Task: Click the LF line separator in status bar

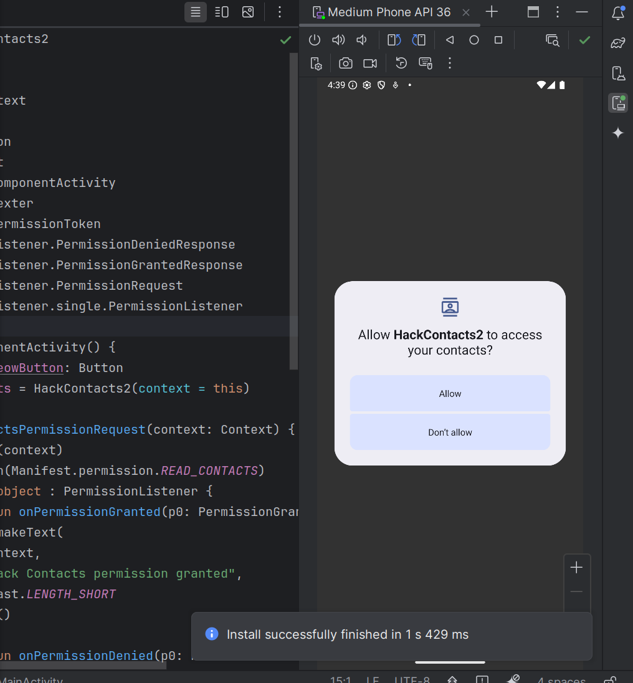Action: [x=372, y=680]
